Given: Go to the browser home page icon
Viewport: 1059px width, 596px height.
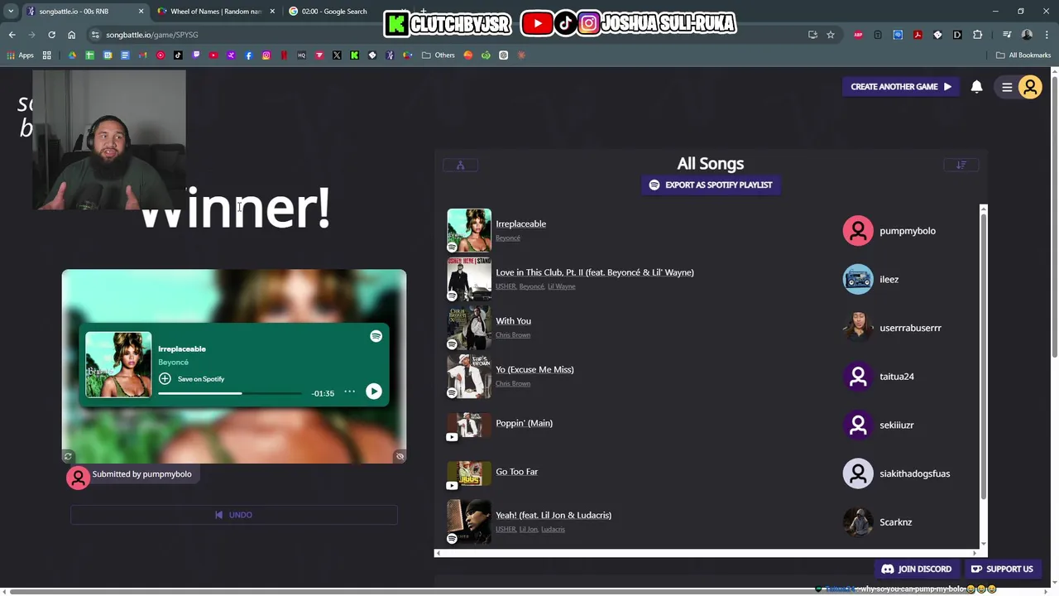Looking at the screenshot, I should point(72,35).
